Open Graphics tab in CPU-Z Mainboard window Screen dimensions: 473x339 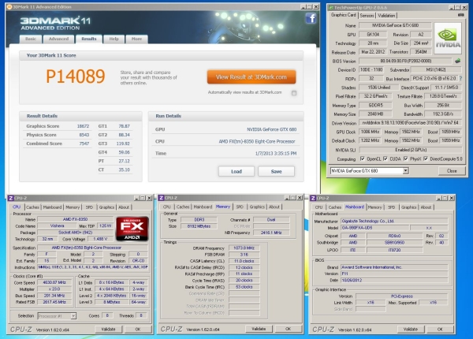tap(408, 207)
